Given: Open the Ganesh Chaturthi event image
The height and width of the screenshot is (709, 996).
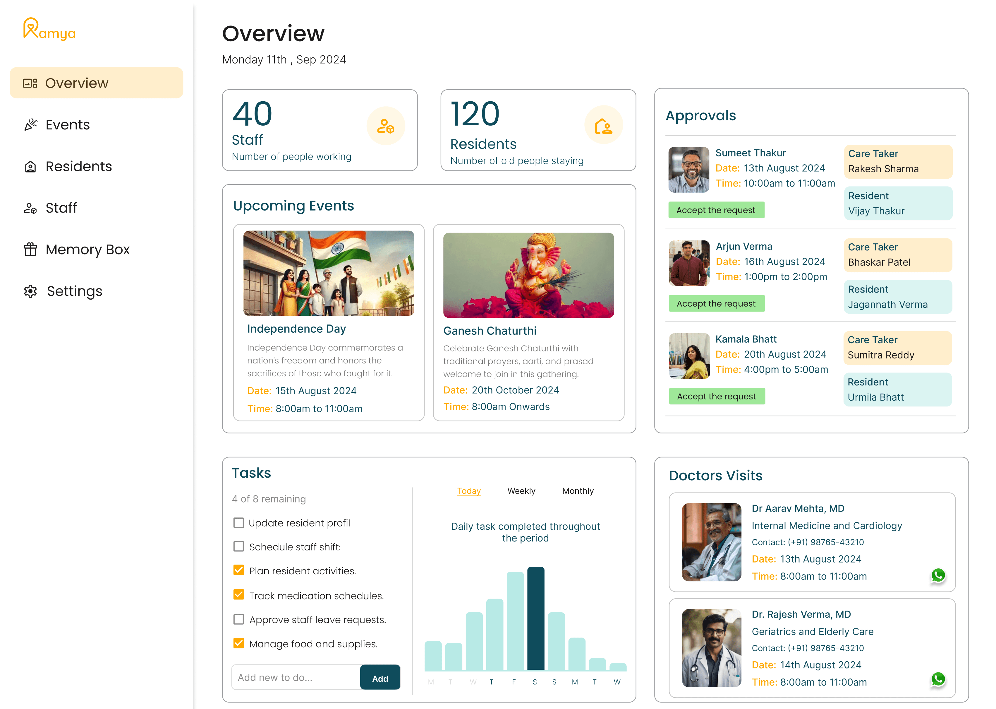Looking at the screenshot, I should [528, 275].
